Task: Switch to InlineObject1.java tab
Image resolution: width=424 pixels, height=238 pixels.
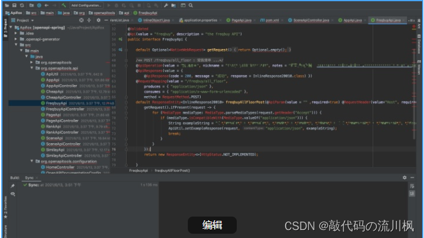Action: (x=154, y=20)
